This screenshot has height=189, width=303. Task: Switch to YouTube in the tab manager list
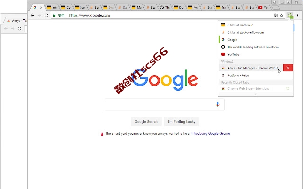click(x=256, y=54)
